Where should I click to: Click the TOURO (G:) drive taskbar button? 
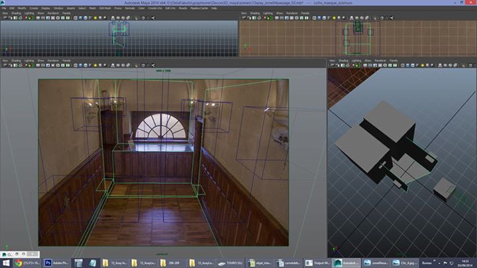[x=234, y=263]
